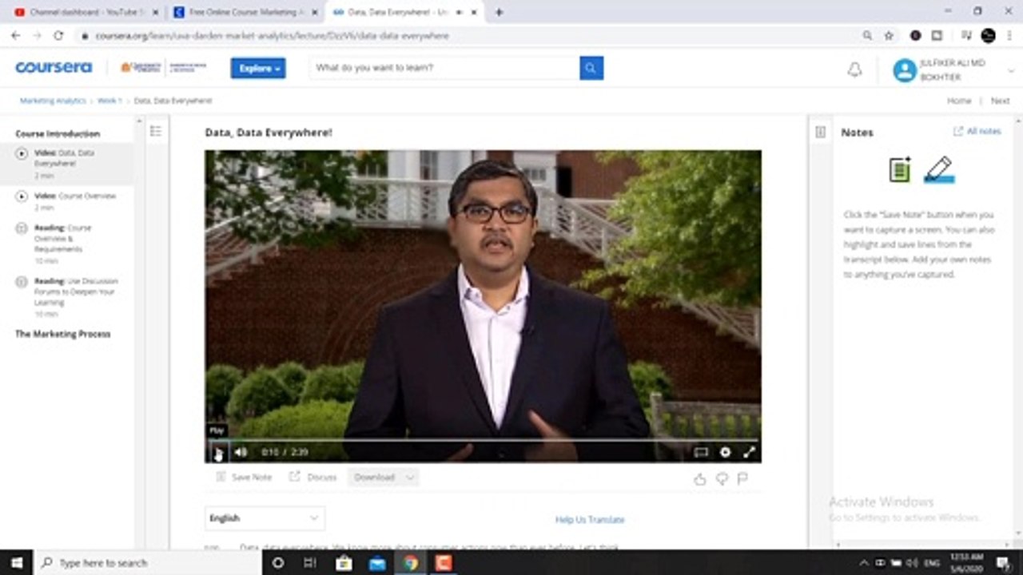Collapse the Notes panel icon

(x=820, y=132)
